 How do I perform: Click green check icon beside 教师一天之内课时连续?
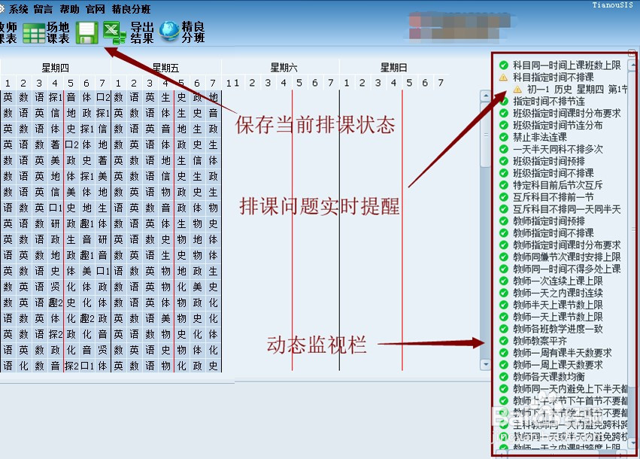point(504,293)
